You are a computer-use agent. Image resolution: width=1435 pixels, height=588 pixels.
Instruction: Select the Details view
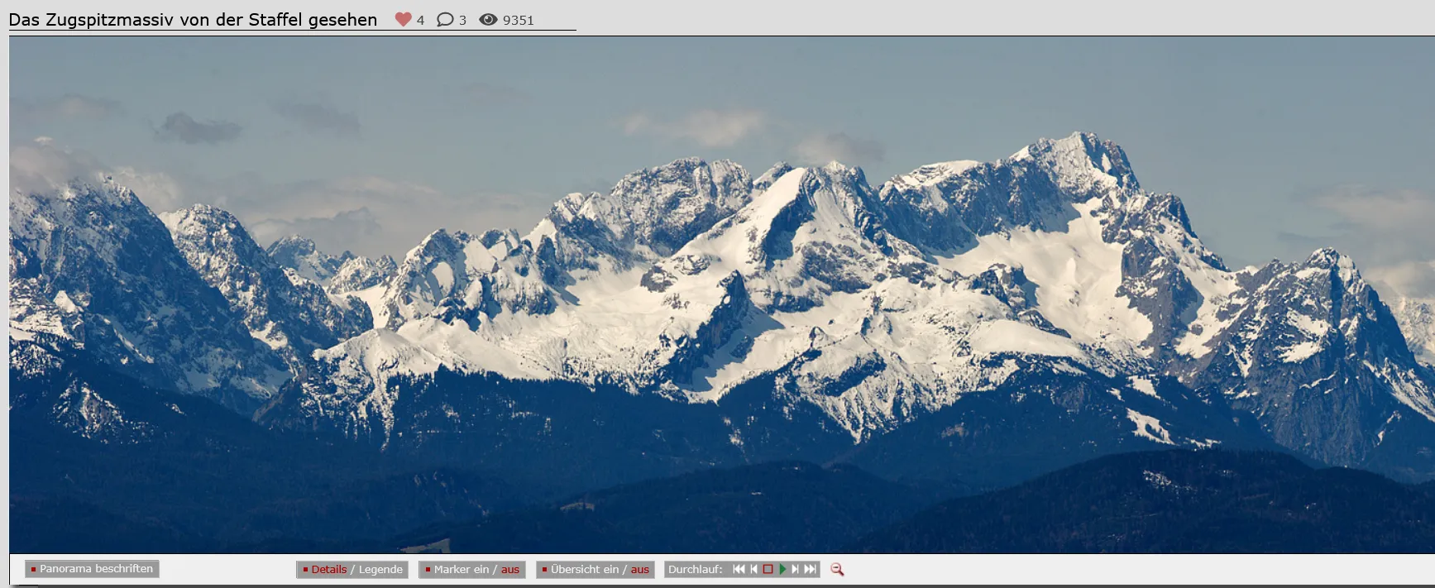point(329,569)
